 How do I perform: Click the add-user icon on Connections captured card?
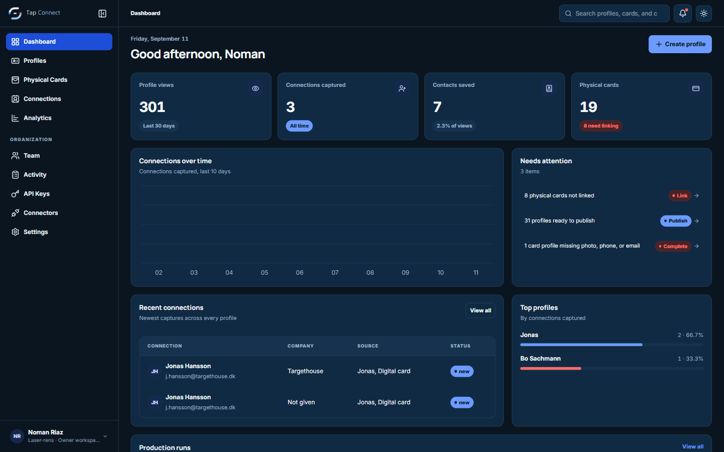pos(402,88)
